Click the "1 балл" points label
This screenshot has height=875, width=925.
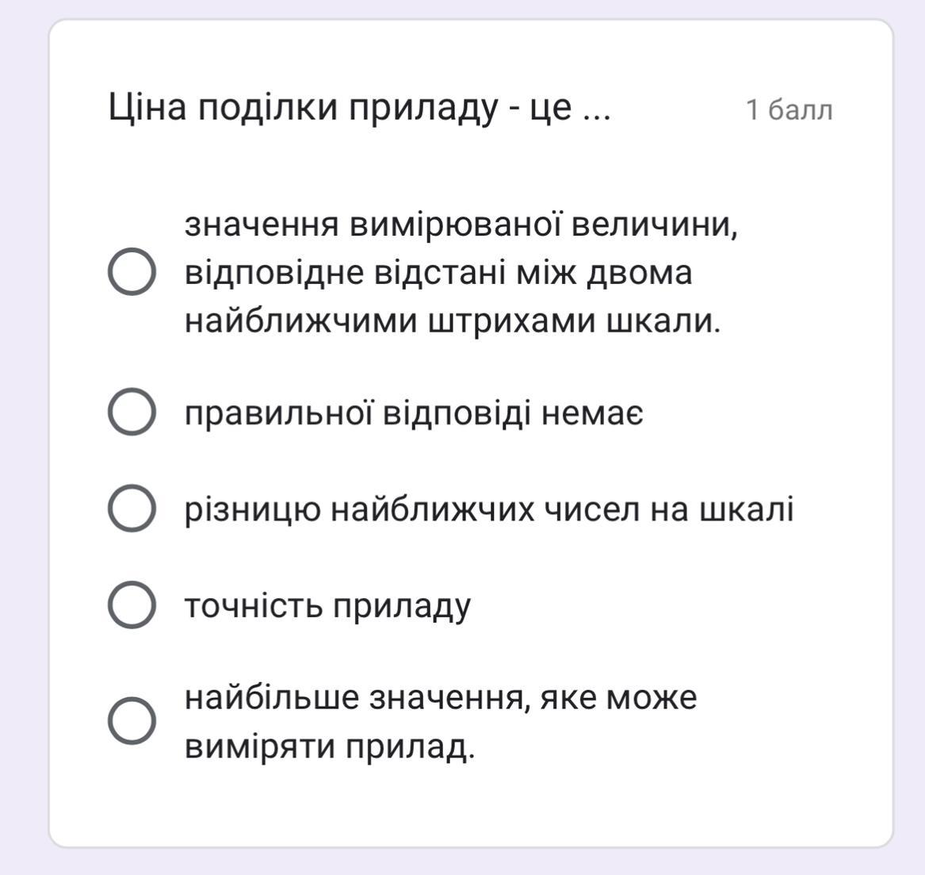click(x=789, y=109)
